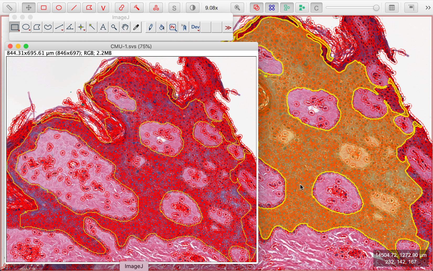This screenshot has width=433, height=271.
Task: Select ImageJ Magnifying glass tool
Action: [x=114, y=27]
